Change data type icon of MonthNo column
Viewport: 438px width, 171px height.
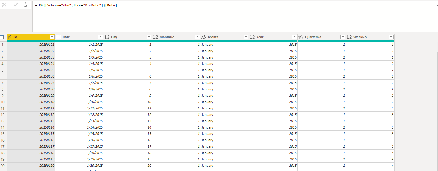(155, 37)
